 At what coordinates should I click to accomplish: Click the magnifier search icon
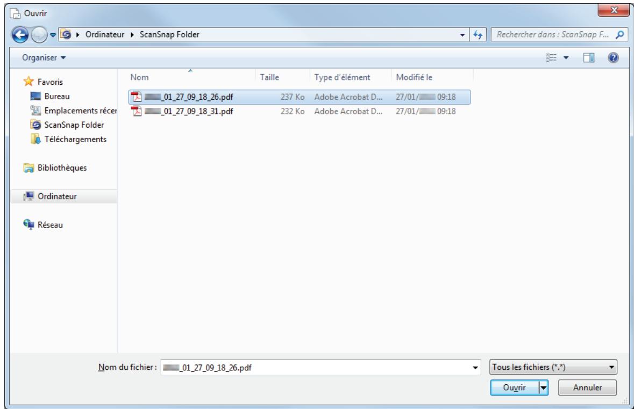[x=619, y=35]
